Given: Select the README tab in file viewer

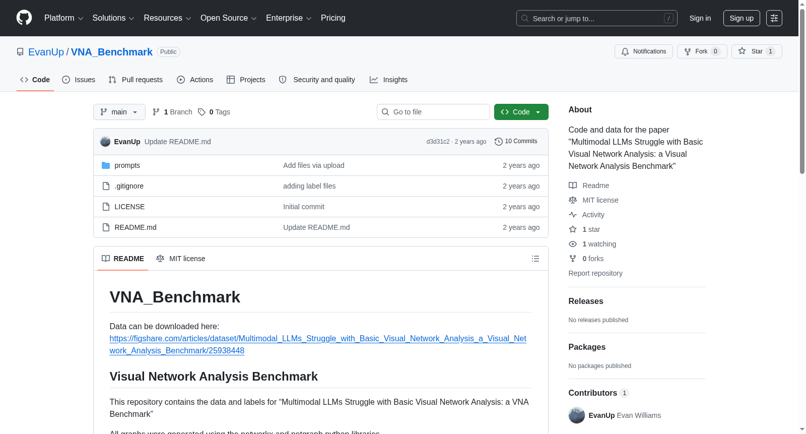Looking at the screenshot, I should point(123,259).
